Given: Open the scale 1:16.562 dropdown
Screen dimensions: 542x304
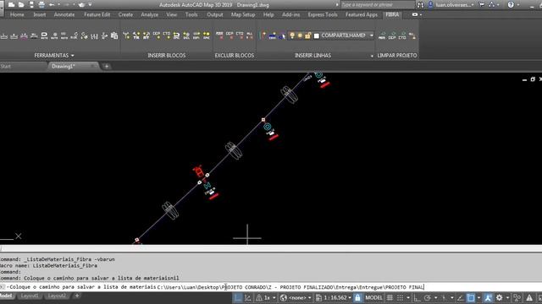Looking at the screenshot, I should 350,297.
